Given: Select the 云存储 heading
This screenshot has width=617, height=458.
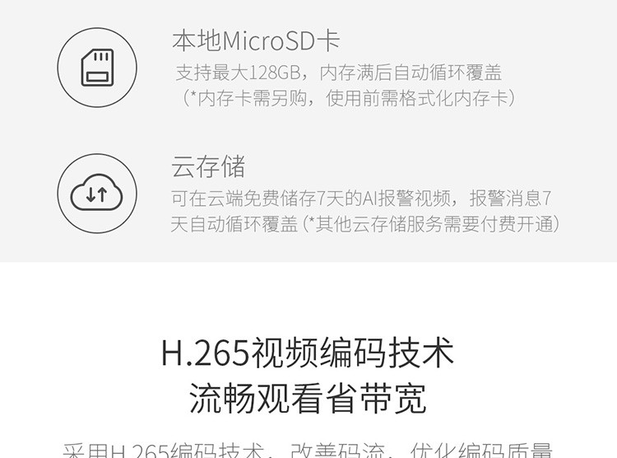Looking at the screenshot, I should (x=208, y=166).
